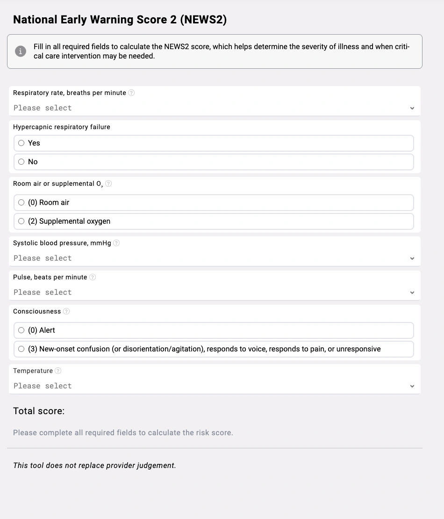Screen dimensions: 444x519
Task: Click the help icon beside Systolic blood pressure
Action: click(x=116, y=243)
